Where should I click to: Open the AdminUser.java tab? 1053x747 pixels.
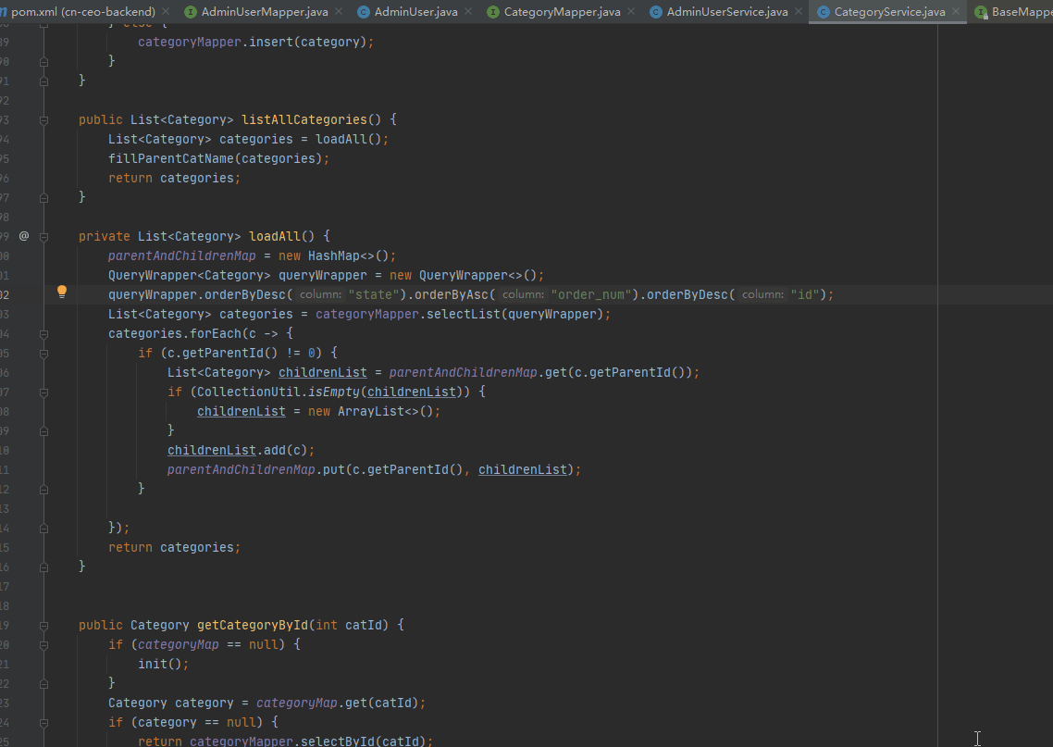click(415, 11)
